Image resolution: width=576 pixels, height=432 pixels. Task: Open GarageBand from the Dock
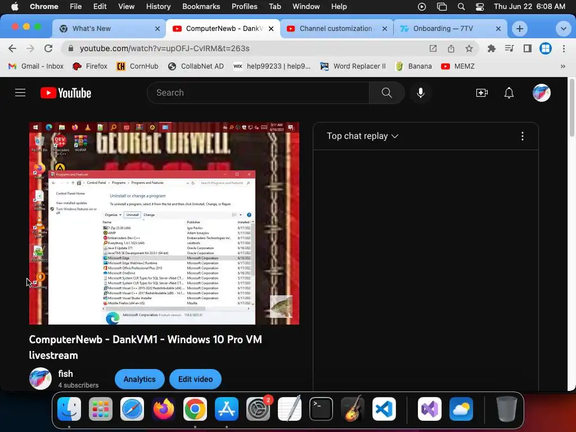(353, 409)
